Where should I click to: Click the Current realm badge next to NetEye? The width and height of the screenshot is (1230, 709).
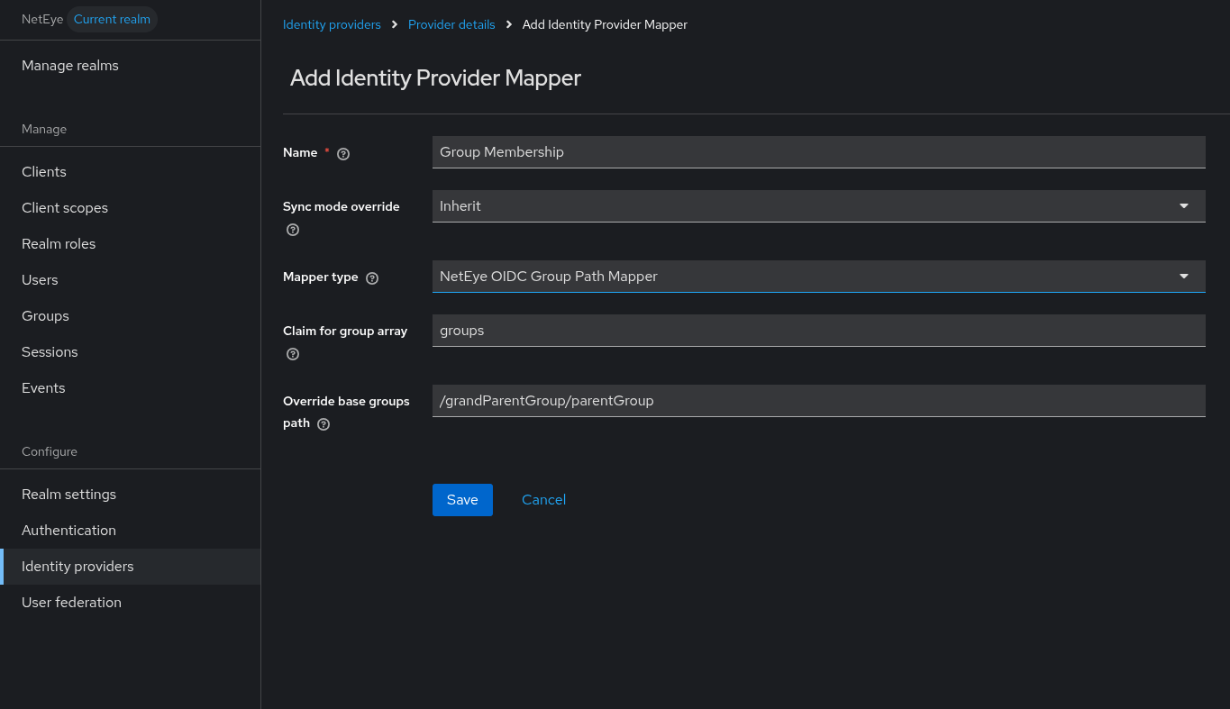pos(112,19)
